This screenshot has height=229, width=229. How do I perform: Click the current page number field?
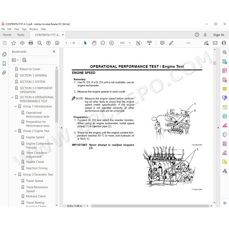(66, 43)
